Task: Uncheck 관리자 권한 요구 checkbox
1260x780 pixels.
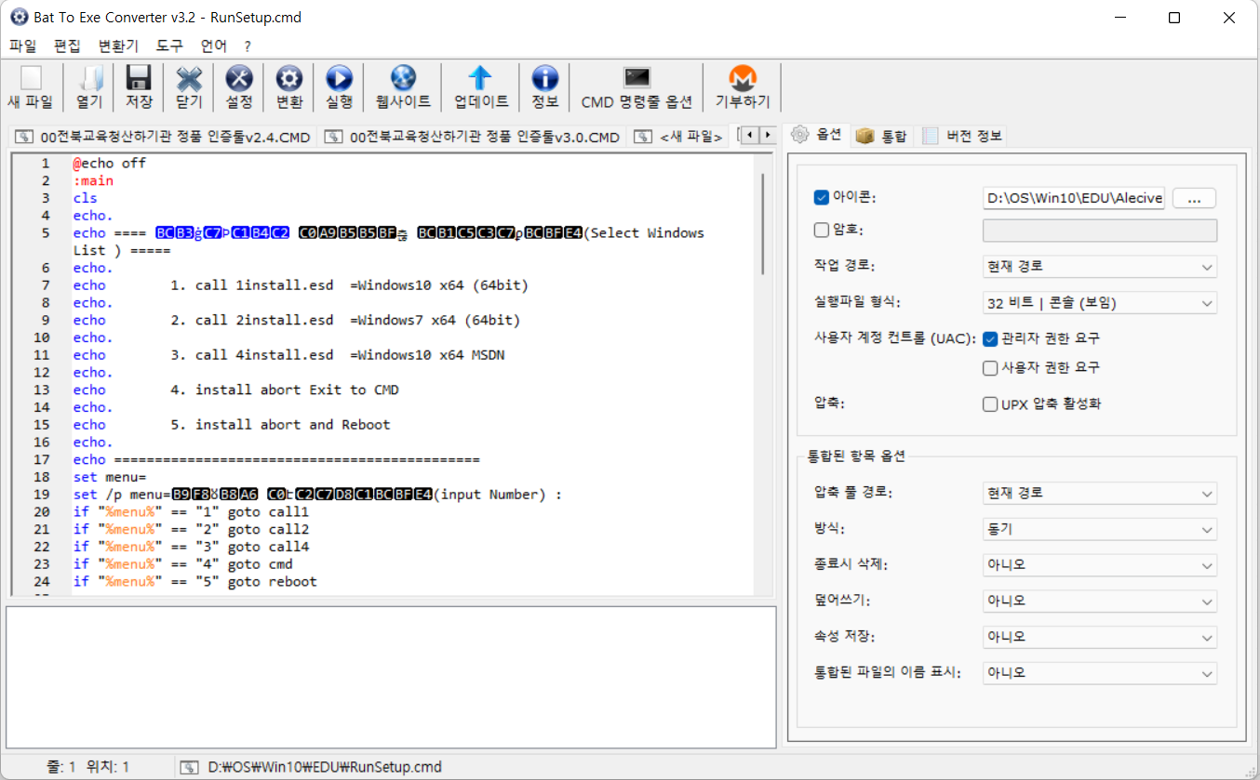Action: (990, 338)
